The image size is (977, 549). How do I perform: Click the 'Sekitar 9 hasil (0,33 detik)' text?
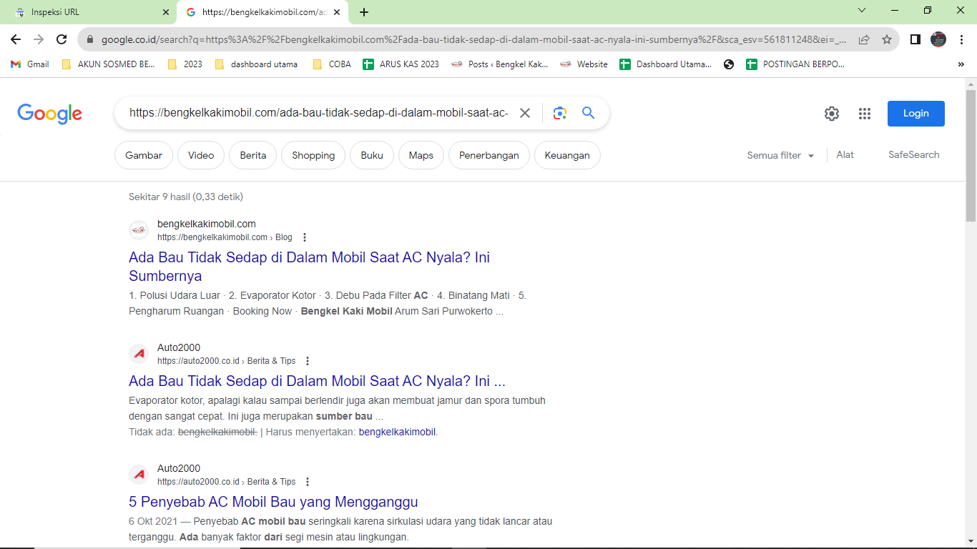click(186, 197)
